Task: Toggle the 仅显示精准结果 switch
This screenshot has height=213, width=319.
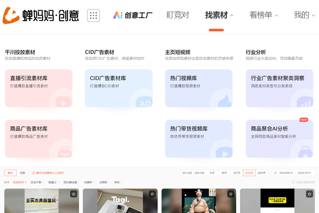Action: click(x=293, y=183)
